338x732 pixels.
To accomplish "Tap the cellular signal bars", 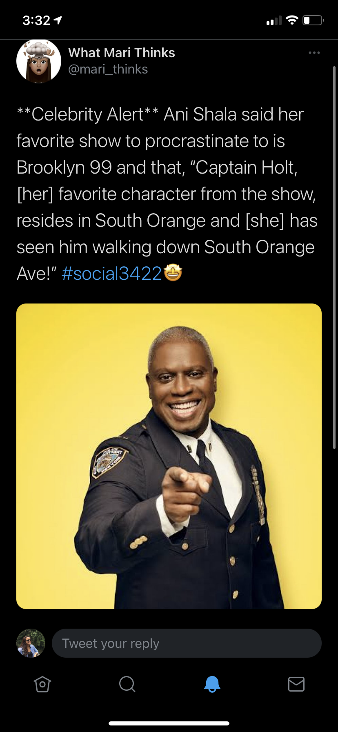I will (274, 20).
